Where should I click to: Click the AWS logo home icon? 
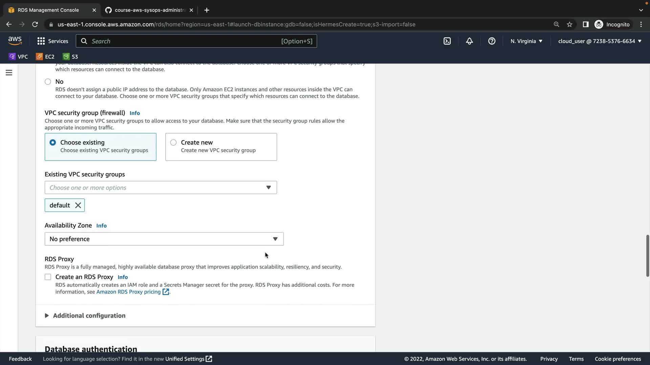pyautogui.click(x=15, y=41)
